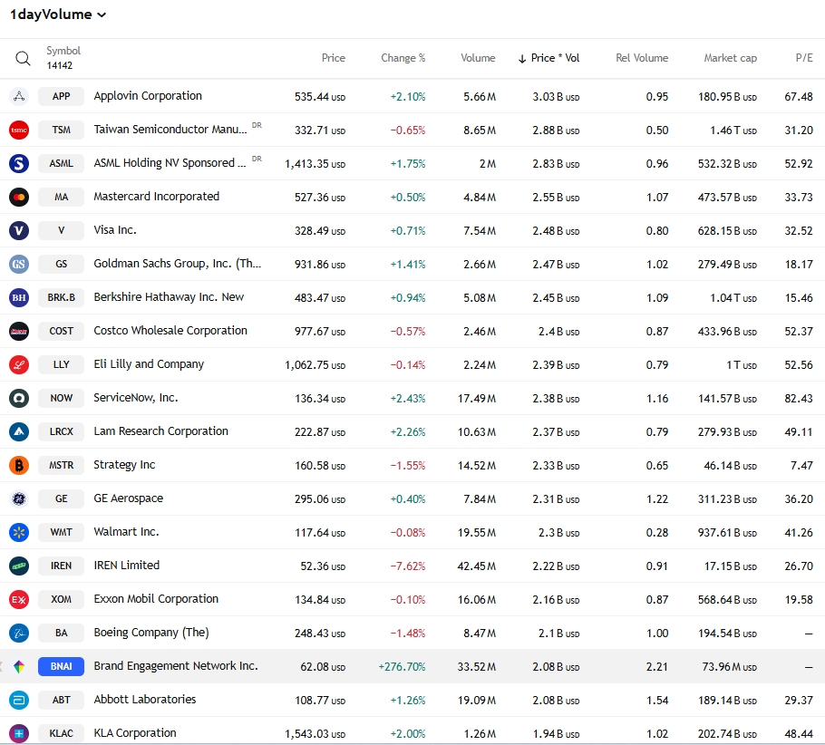Toggle Price * Vol sort order

pos(548,58)
